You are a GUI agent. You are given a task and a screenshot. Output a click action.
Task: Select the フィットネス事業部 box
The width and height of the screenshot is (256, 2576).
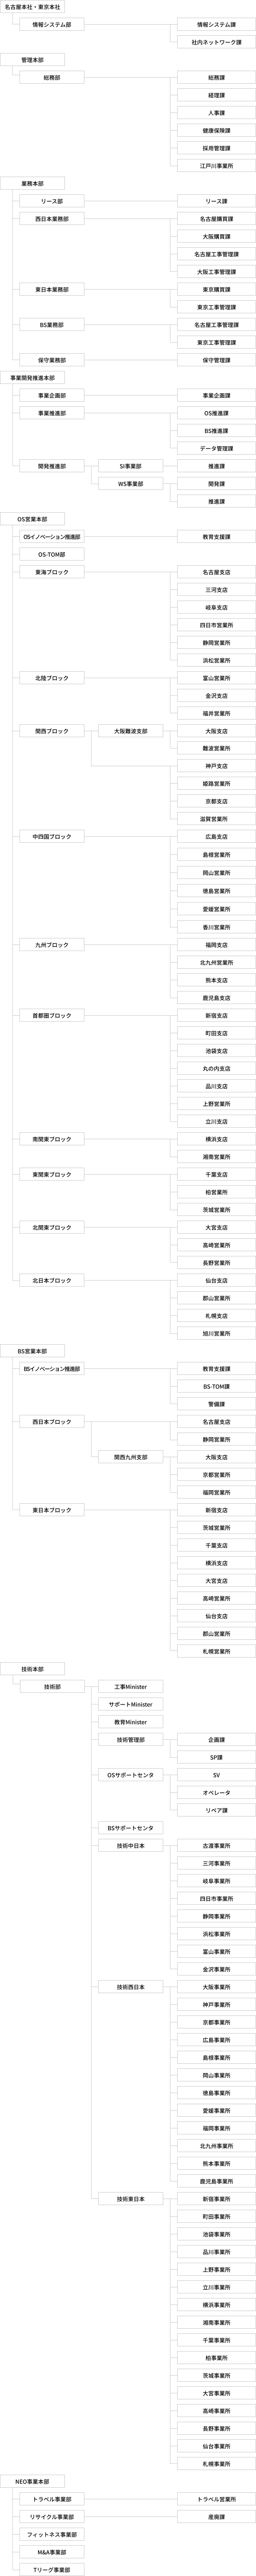tap(52, 2535)
